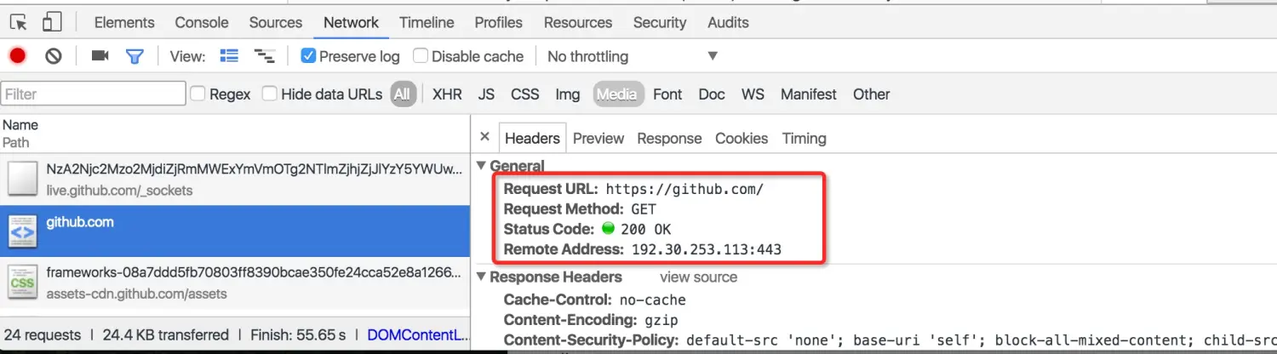Select the Headers detail tab

tap(532, 138)
